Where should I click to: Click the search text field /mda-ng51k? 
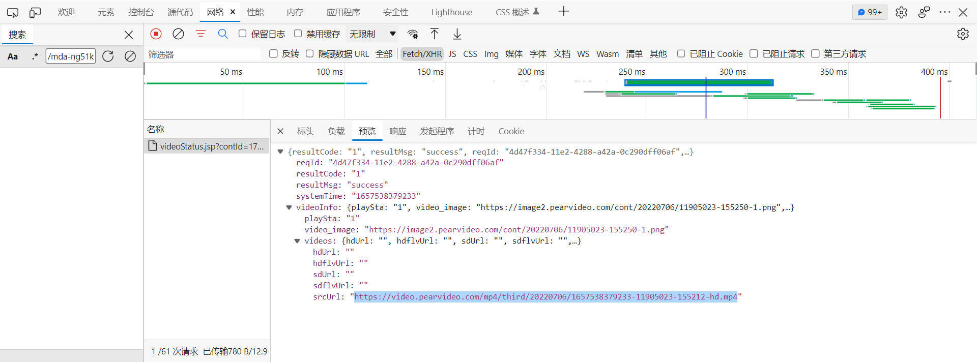point(71,56)
